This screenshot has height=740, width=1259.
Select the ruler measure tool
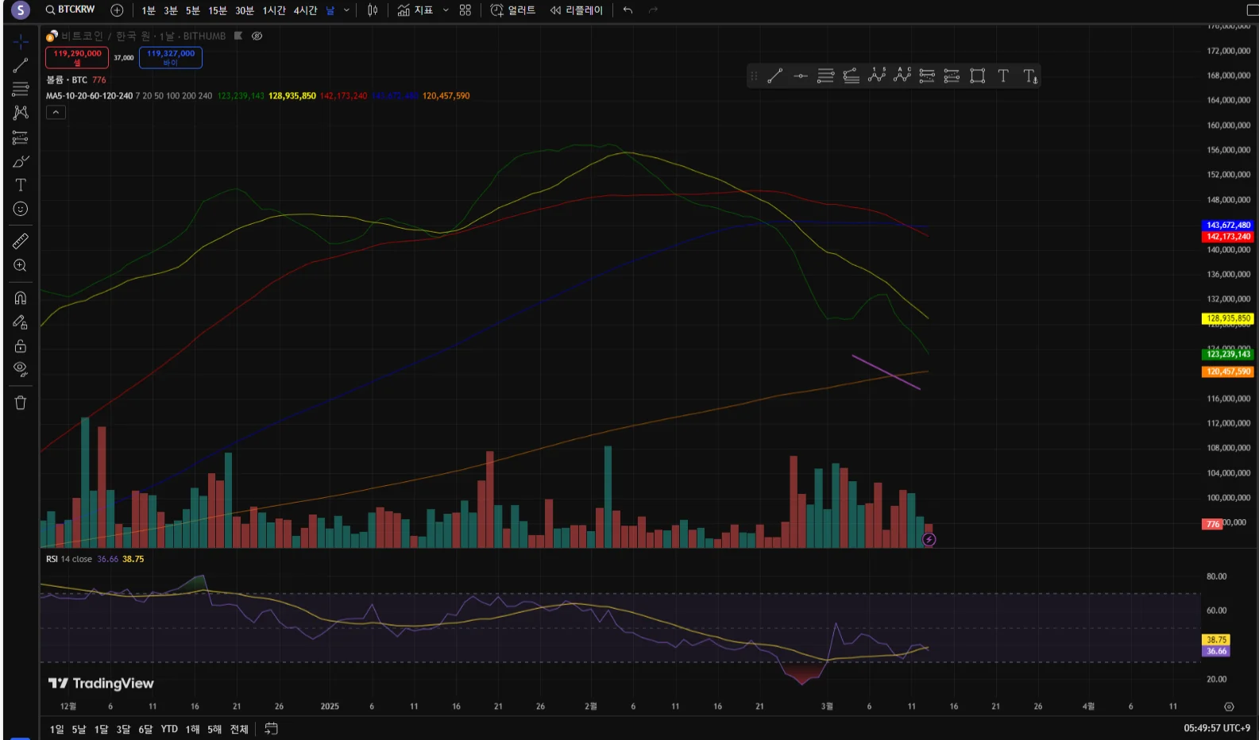21,241
